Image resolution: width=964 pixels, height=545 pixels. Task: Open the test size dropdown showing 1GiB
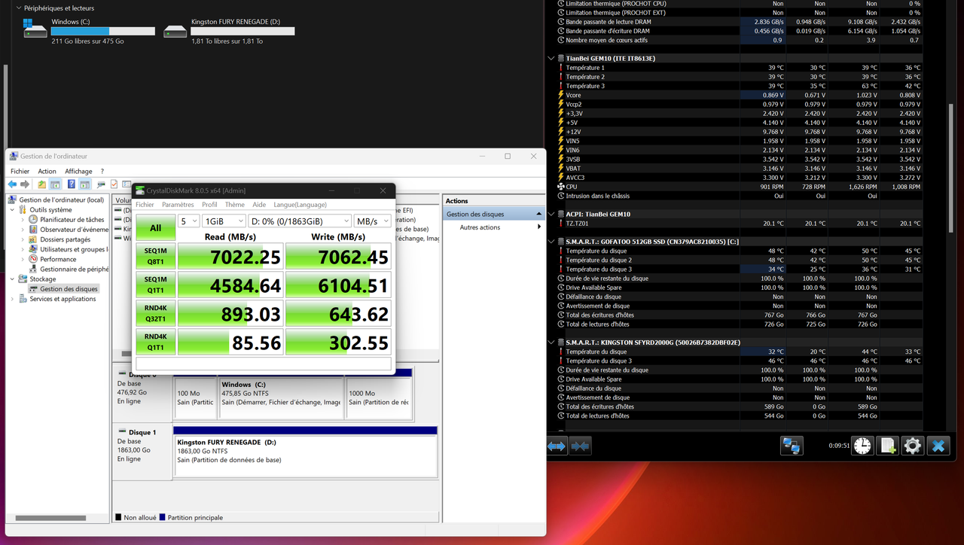[x=224, y=221]
